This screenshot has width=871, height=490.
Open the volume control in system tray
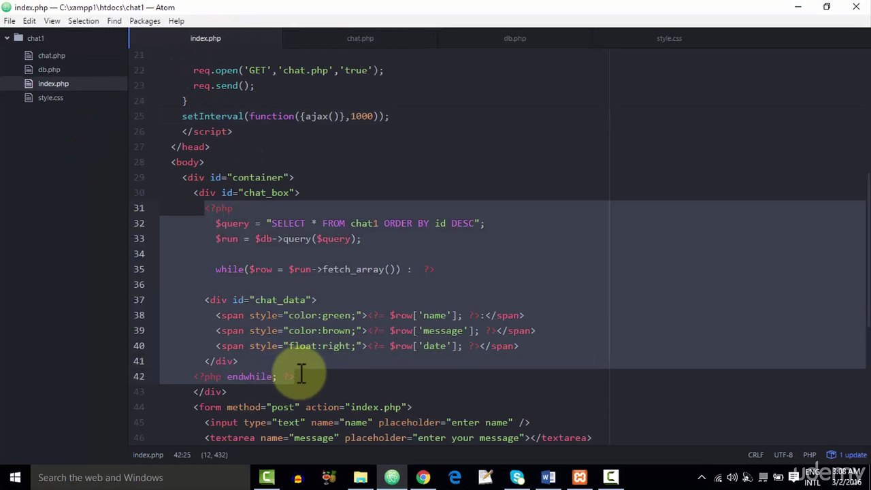(x=732, y=477)
